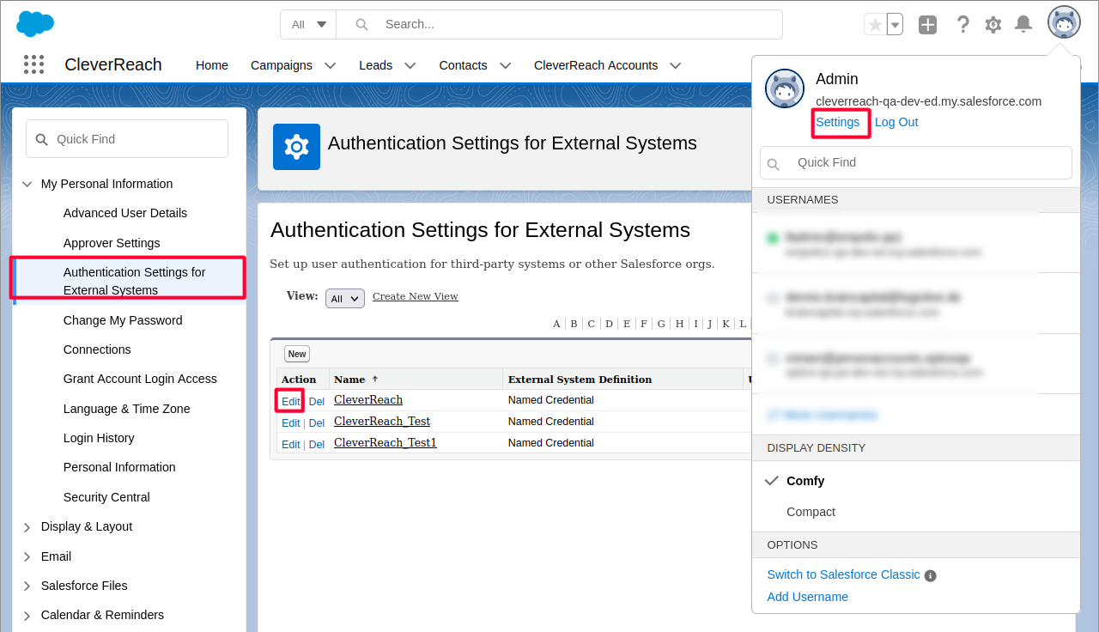Open Grant Account Login Access
This screenshot has width=1099, height=632.
[x=140, y=379]
